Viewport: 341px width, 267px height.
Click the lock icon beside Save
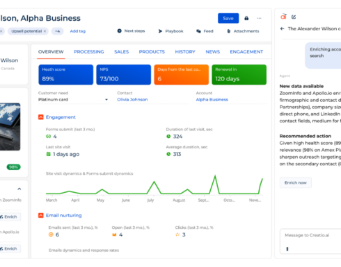pyautogui.click(x=246, y=18)
